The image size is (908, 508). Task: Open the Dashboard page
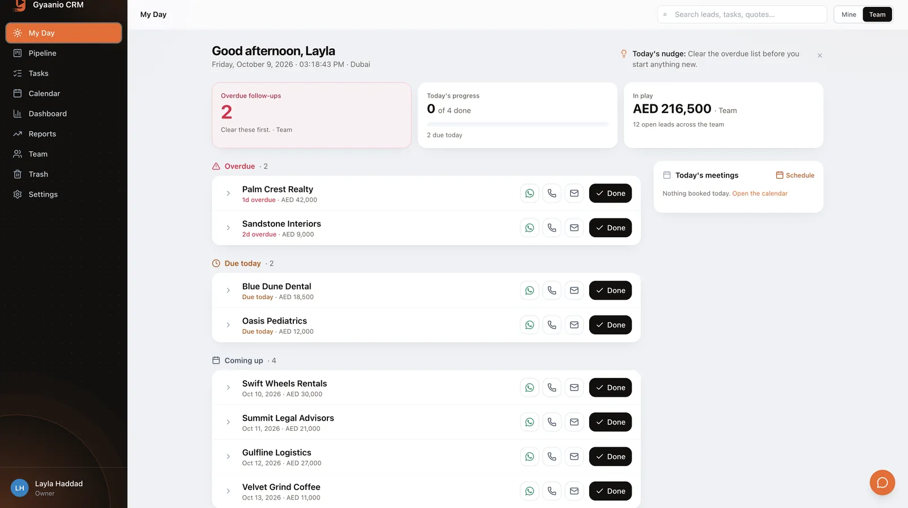click(64, 114)
